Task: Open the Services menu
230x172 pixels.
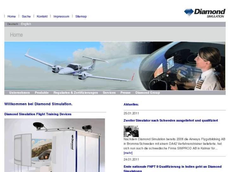Action: click(x=109, y=93)
